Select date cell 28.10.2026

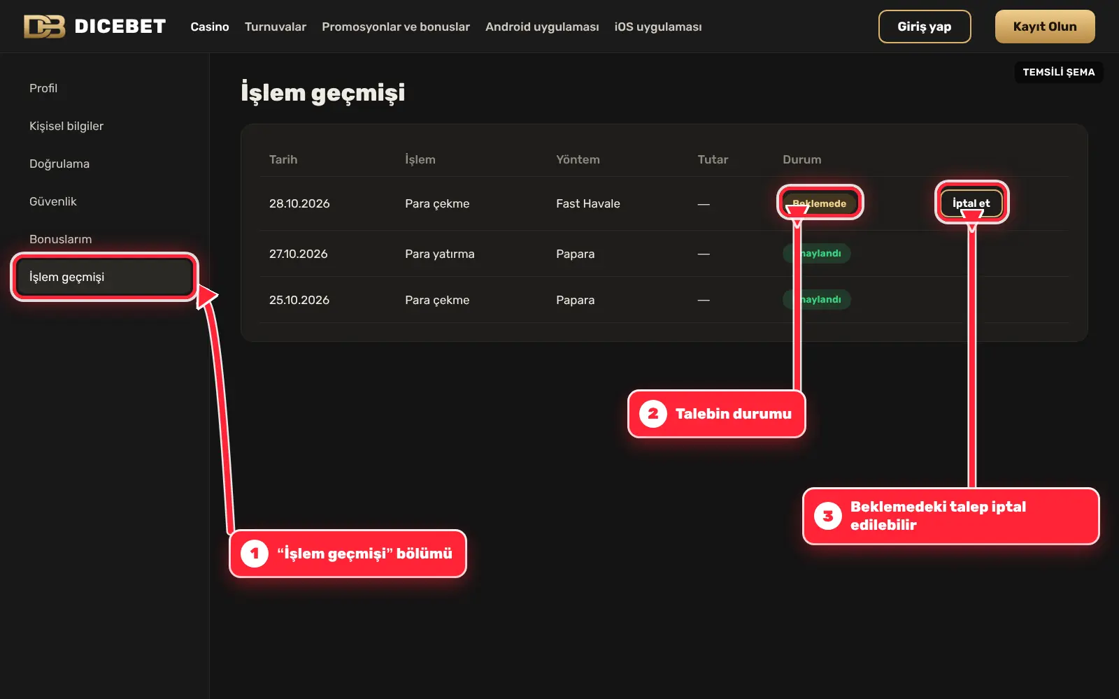[299, 203]
